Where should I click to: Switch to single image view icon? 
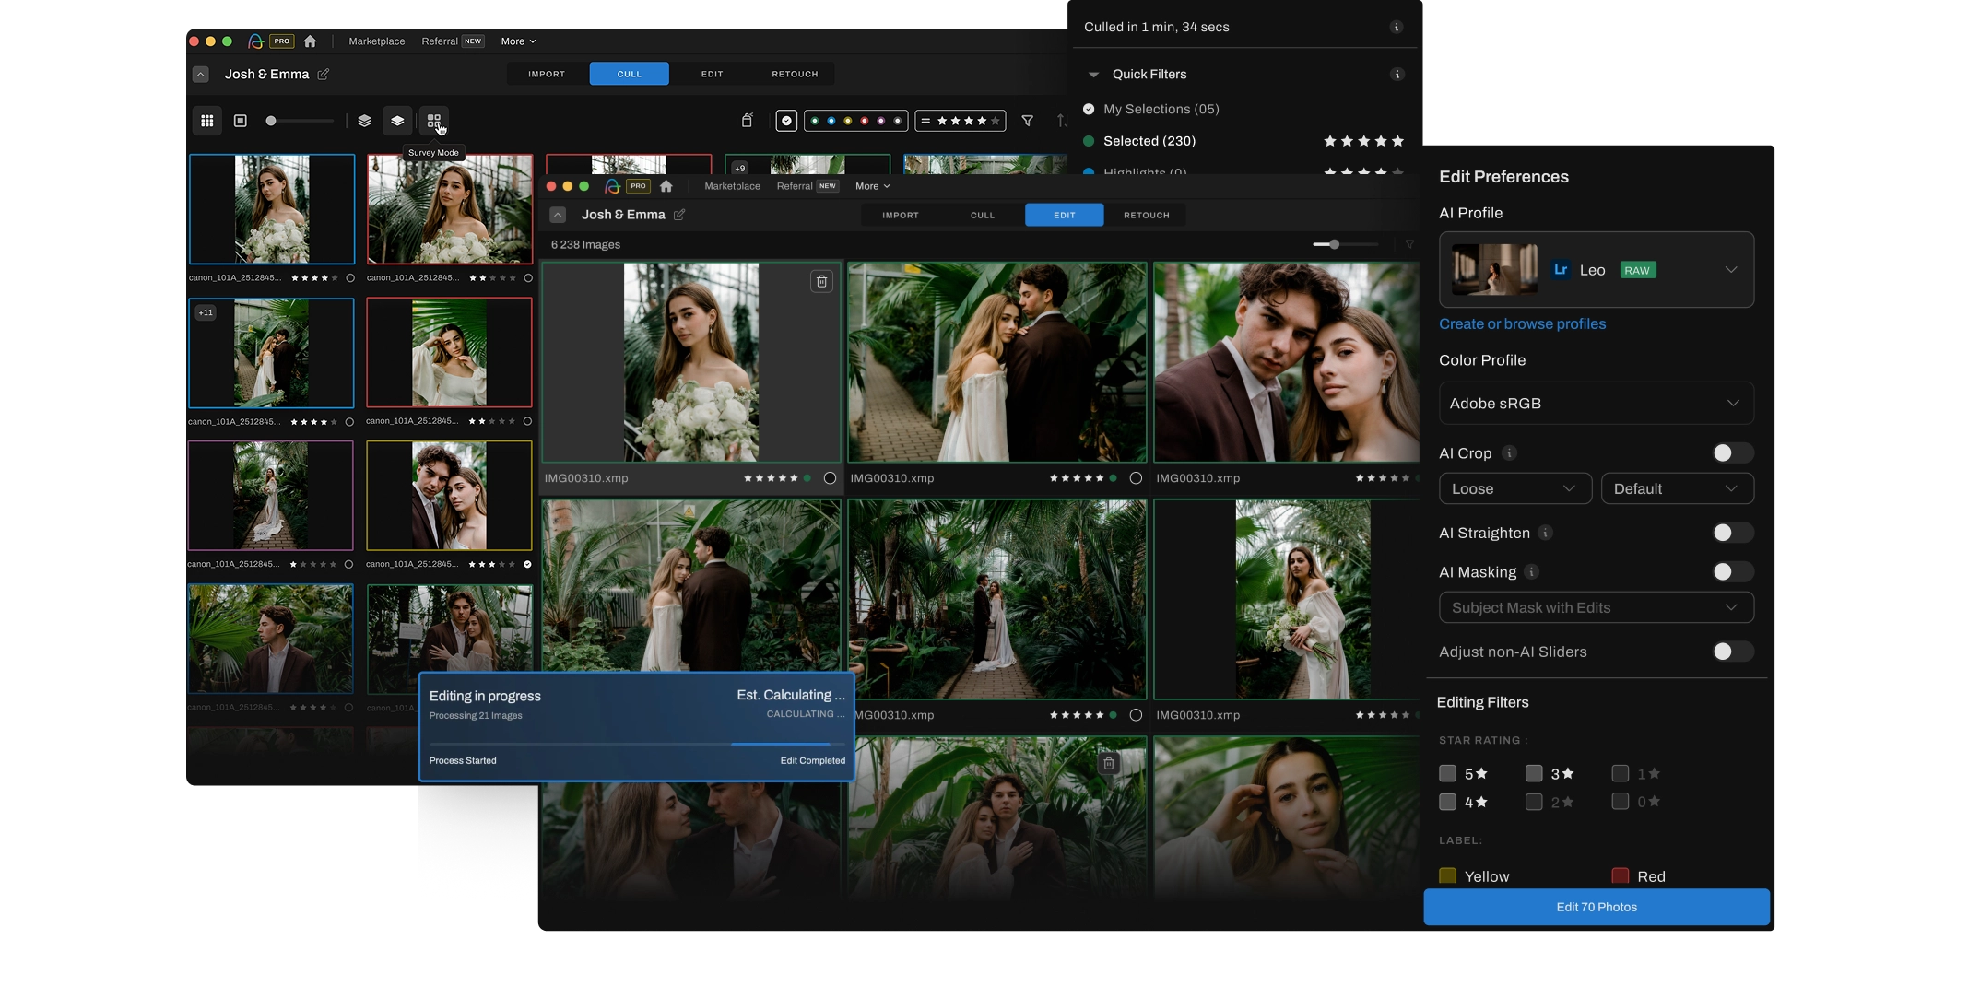pyautogui.click(x=240, y=121)
